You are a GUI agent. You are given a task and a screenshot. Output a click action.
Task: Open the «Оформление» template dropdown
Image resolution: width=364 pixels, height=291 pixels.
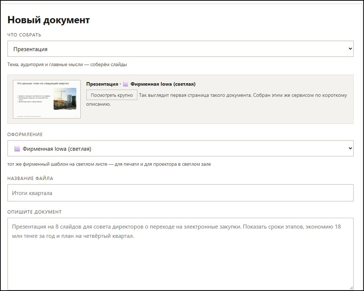point(181,148)
